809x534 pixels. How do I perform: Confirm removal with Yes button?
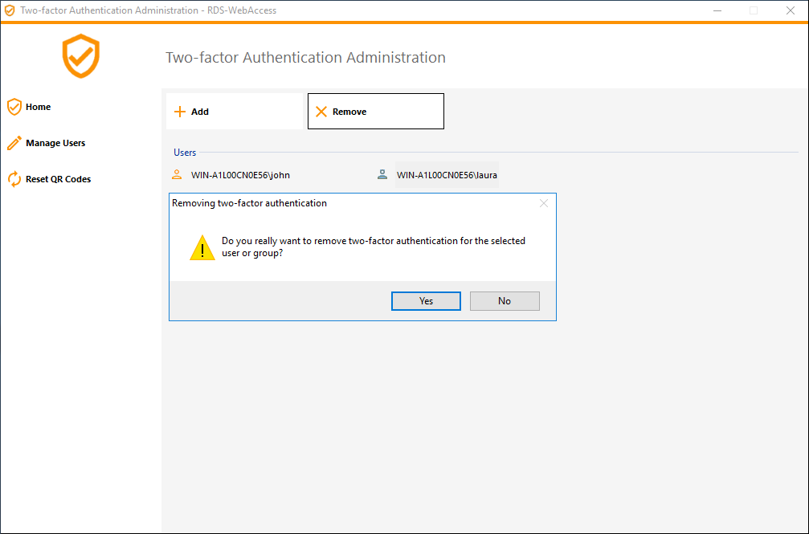(426, 301)
